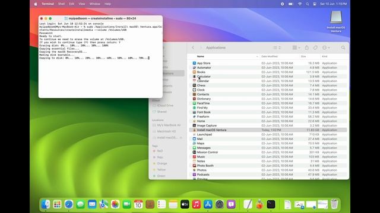Viewport: 380px width, 213px height.
Task: Launch FaceTime from the Dock
Action: pos(126,204)
